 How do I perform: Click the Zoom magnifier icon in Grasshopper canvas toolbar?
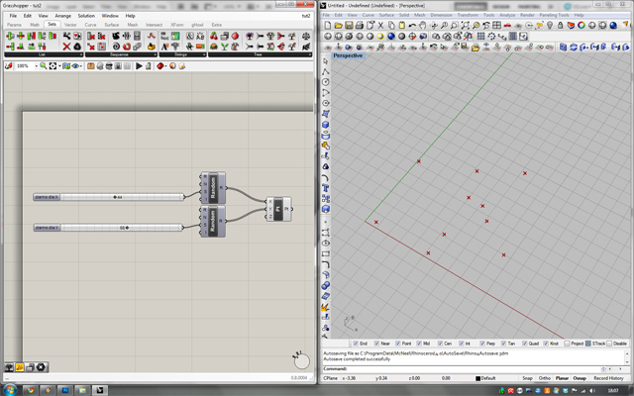click(43, 66)
